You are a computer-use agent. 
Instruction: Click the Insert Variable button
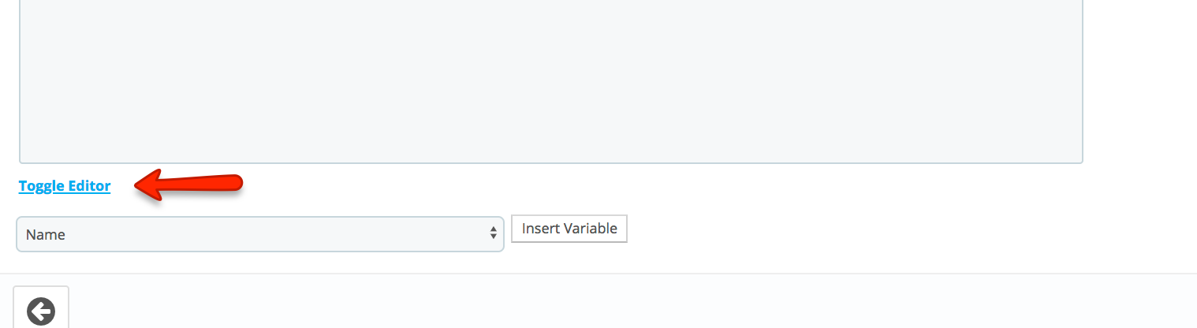click(569, 229)
